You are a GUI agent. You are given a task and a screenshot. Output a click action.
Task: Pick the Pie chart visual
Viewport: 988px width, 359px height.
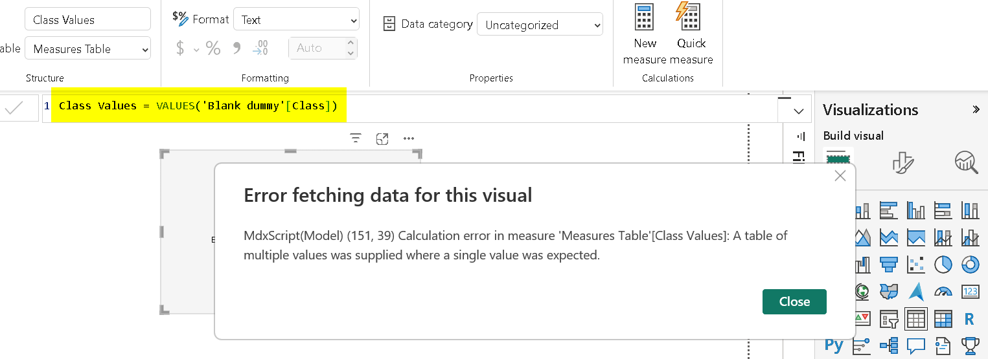tap(943, 265)
